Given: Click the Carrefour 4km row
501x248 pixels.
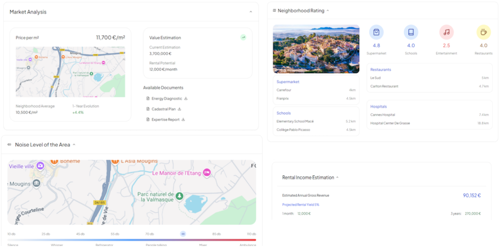Looking at the screenshot, I should 316,90.
